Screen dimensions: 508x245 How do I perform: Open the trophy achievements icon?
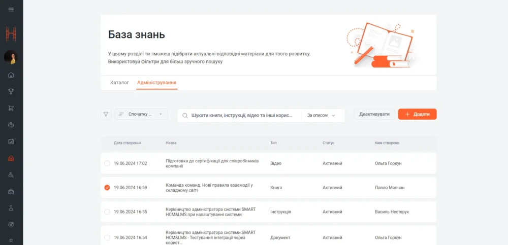pyautogui.click(x=11, y=91)
